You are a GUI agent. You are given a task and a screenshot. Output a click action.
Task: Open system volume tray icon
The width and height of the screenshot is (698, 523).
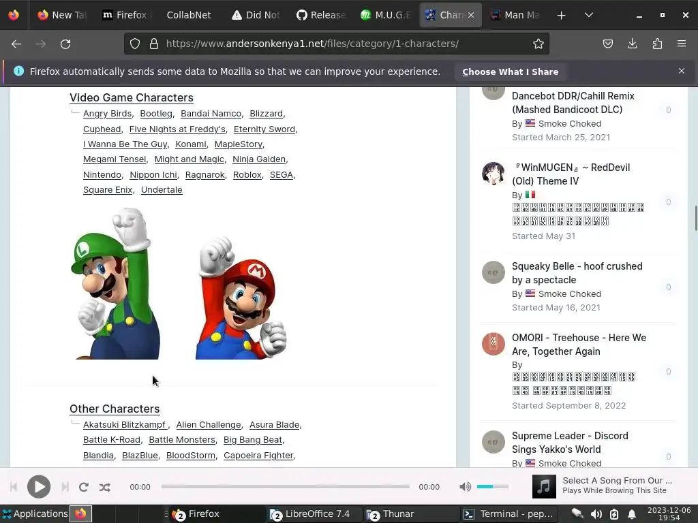coord(596,514)
